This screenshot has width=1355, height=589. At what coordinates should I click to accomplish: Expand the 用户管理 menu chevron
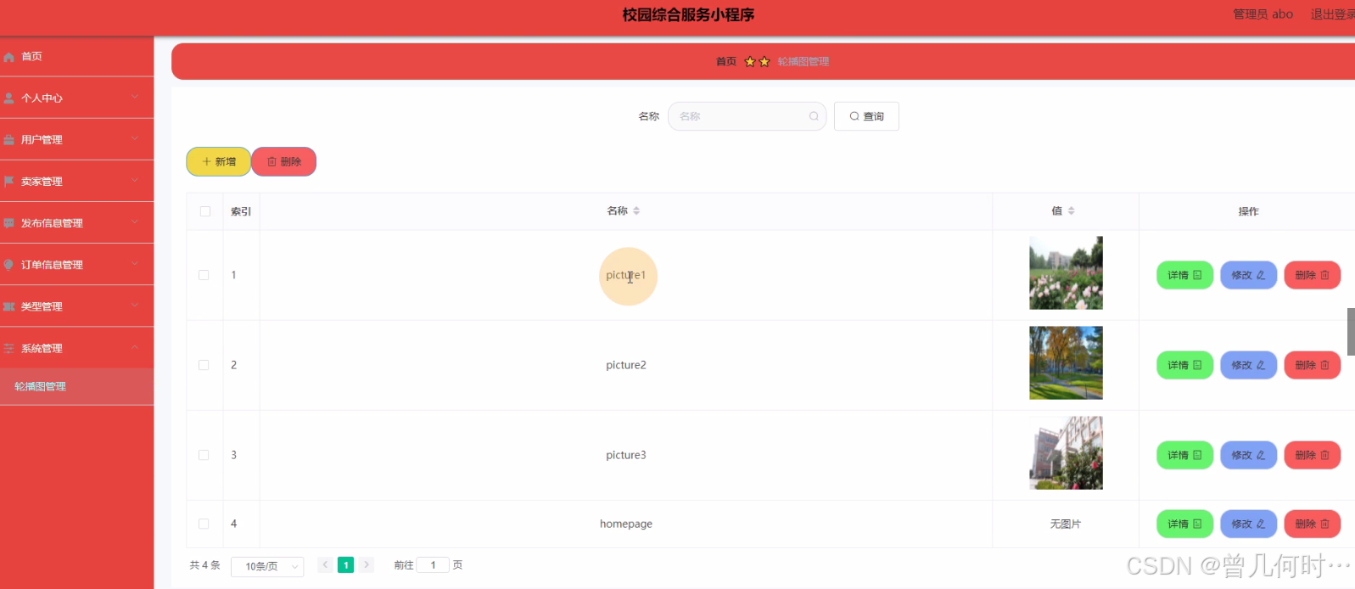(x=135, y=139)
